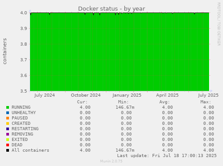The height and width of the screenshot is (166, 223).
Task: Click the Avg: column header
Action: tap(165, 102)
